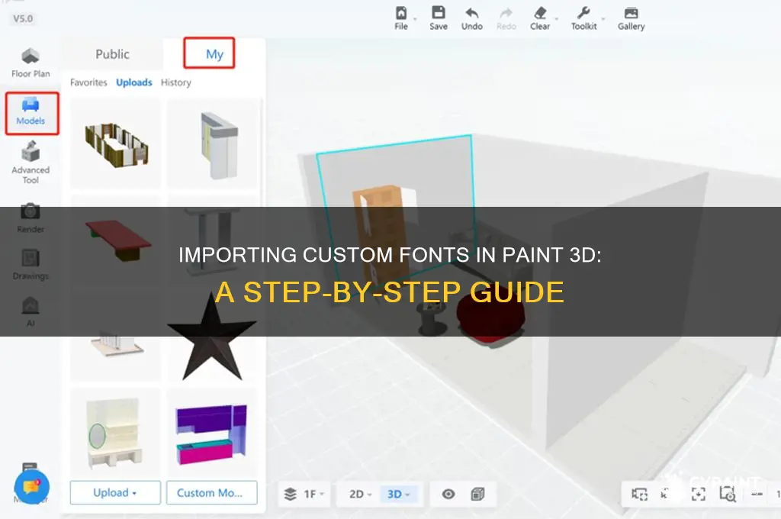Select the small white building model thumbnail
This screenshot has height=519, width=781.
(x=117, y=344)
